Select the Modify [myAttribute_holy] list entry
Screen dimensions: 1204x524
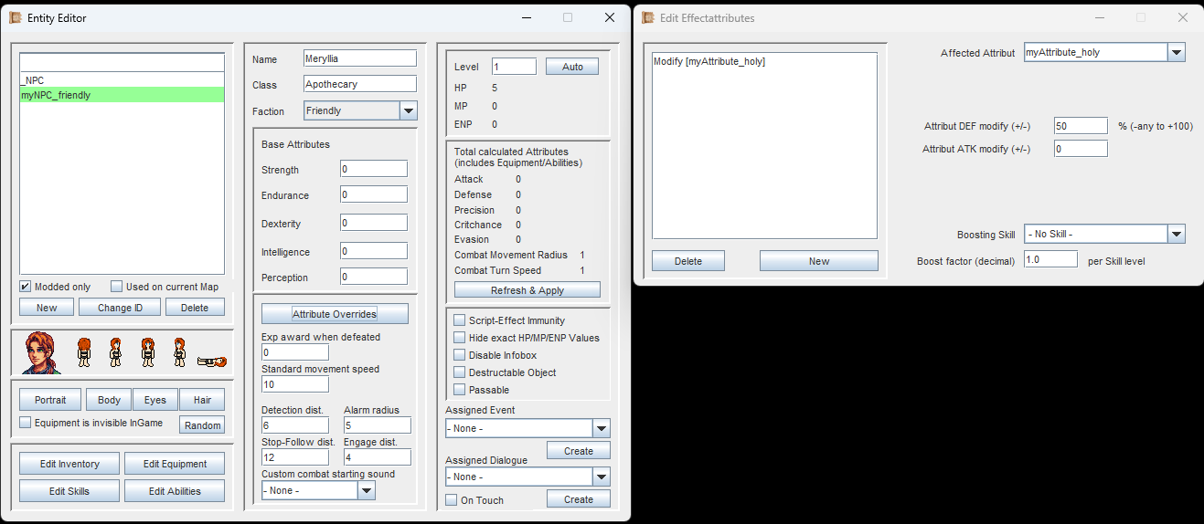pos(709,62)
